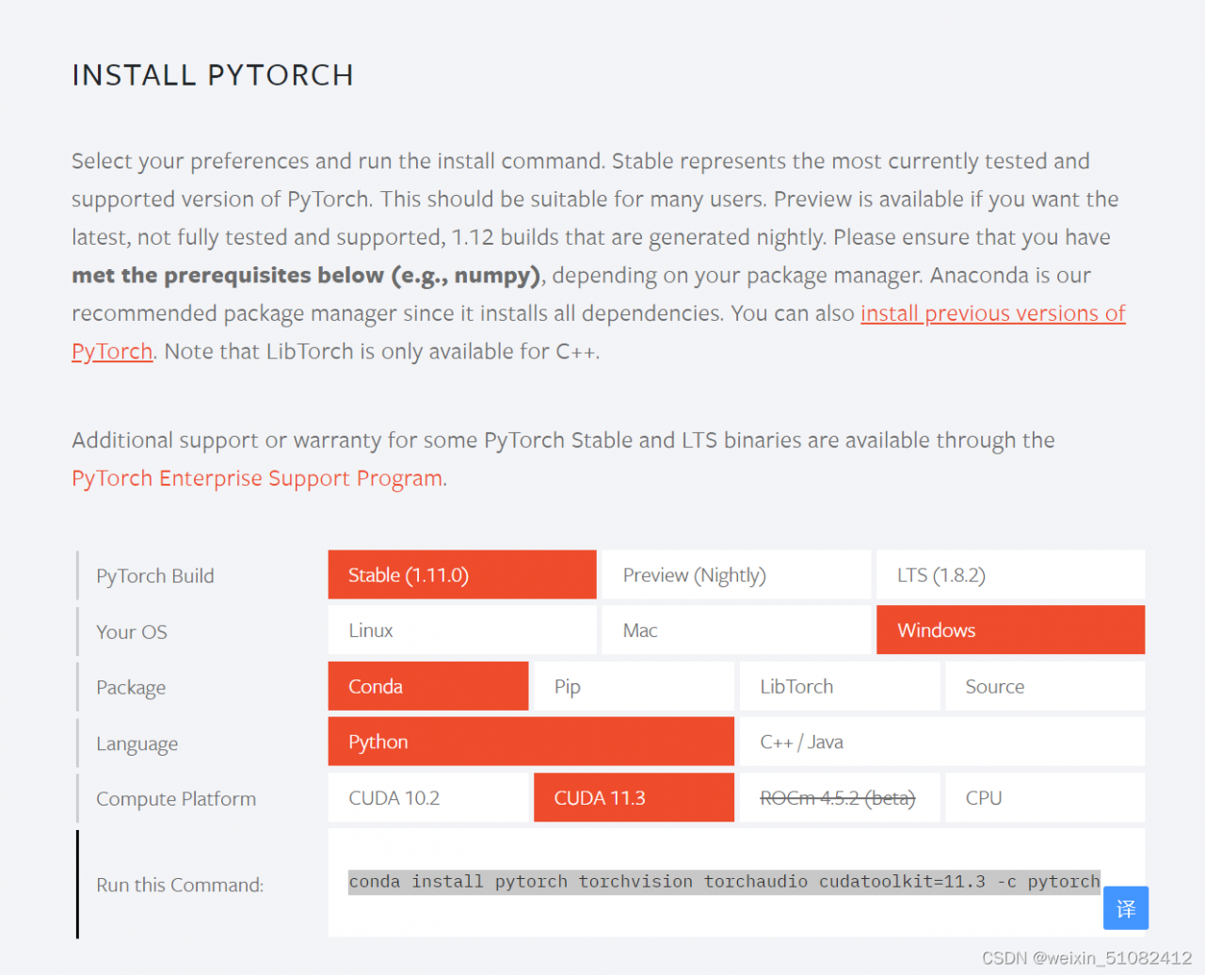Switch package to Pip
Screen dimensions: 1205x975
point(633,686)
